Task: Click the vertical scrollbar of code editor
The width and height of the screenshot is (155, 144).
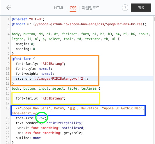Action: click(x=154, y=19)
